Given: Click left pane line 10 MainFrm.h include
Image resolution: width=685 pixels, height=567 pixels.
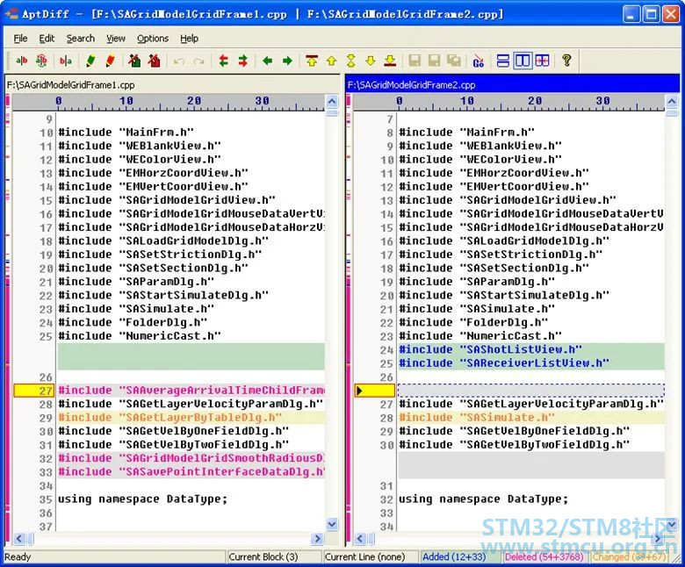Looking at the screenshot, I should (x=126, y=132).
